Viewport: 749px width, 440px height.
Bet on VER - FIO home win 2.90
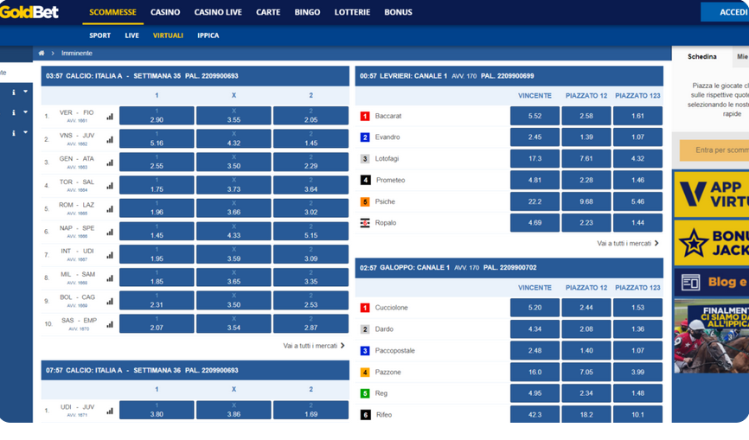(x=157, y=116)
